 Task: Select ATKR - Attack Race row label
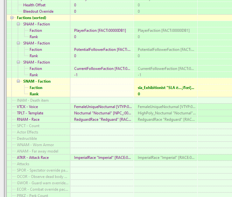(33, 157)
